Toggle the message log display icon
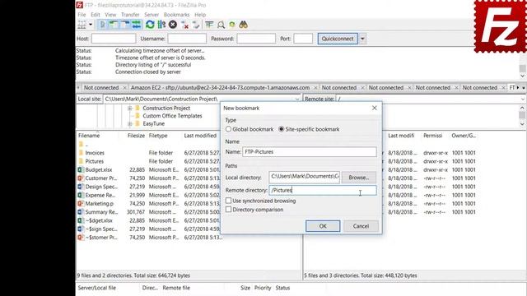This screenshot has width=527, height=296. click(102, 25)
